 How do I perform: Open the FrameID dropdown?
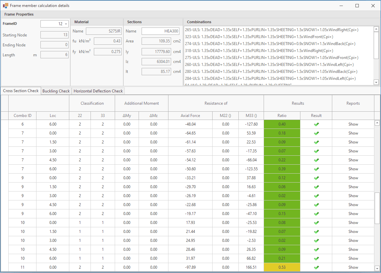[66, 24]
